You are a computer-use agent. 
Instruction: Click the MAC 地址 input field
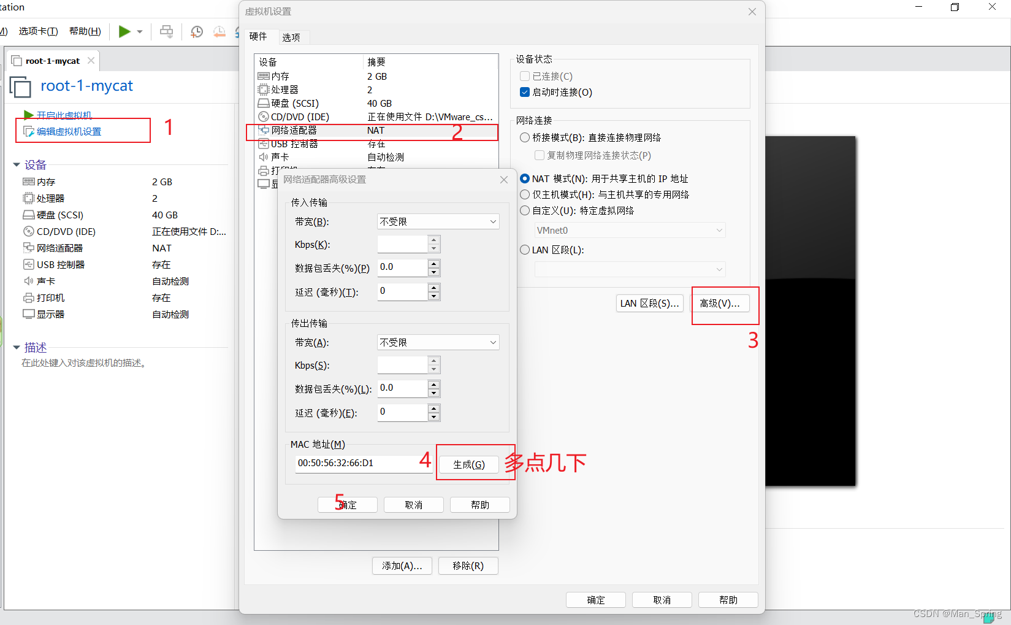(x=364, y=463)
